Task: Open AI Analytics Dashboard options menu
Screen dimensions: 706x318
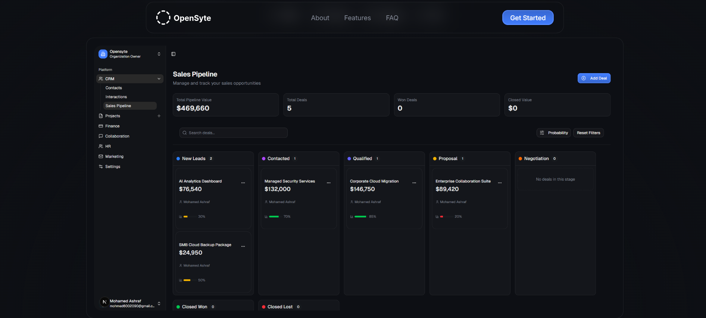Action: coord(243,183)
